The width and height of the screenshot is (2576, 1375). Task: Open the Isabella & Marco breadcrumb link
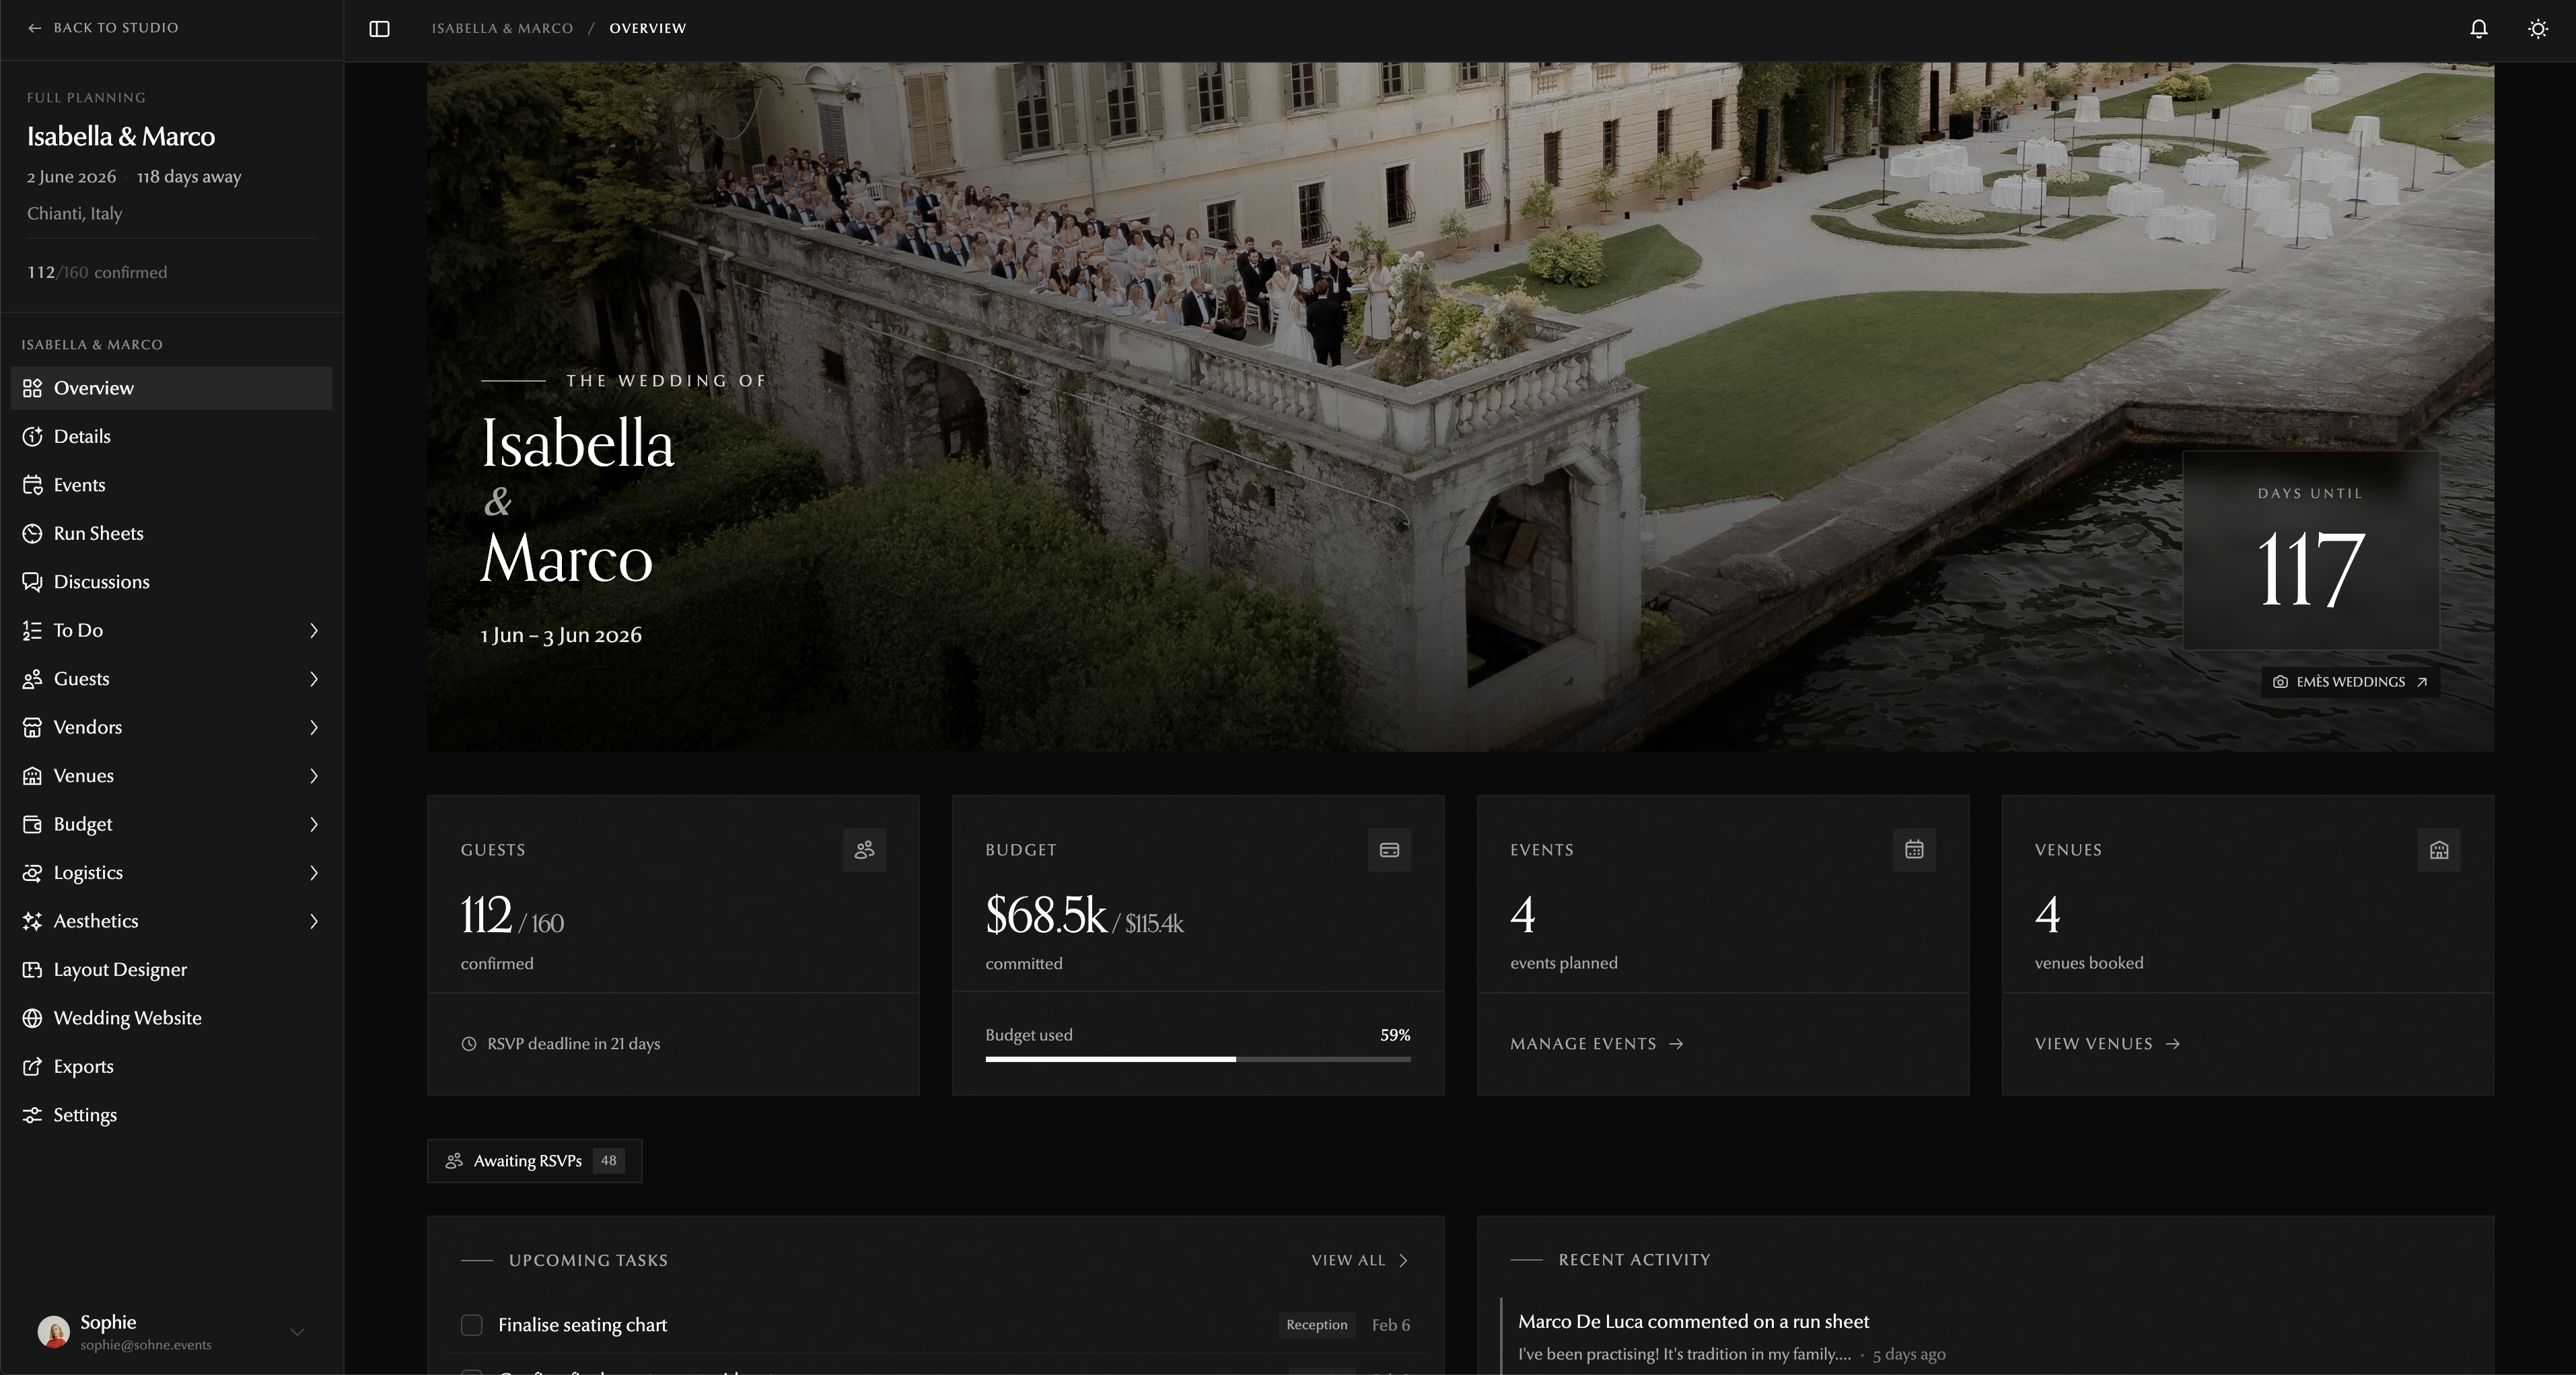(x=502, y=28)
